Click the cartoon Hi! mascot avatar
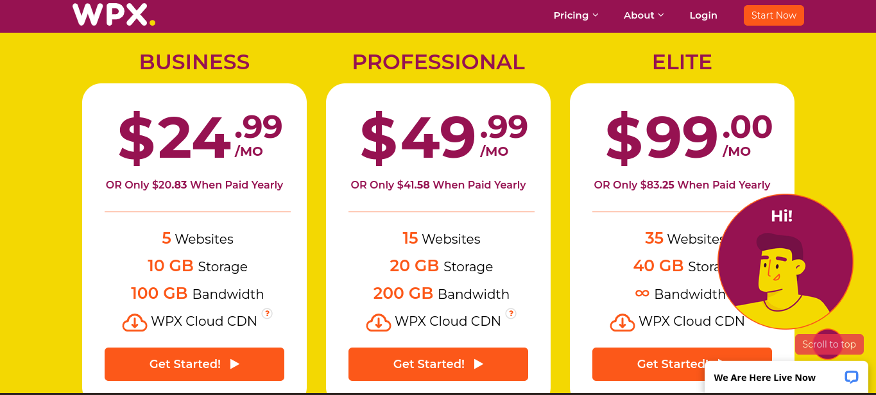Screen dimensions: 876x395 click(x=785, y=262)
